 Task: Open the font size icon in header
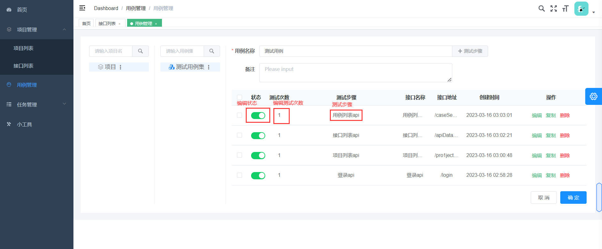[566, 8]
